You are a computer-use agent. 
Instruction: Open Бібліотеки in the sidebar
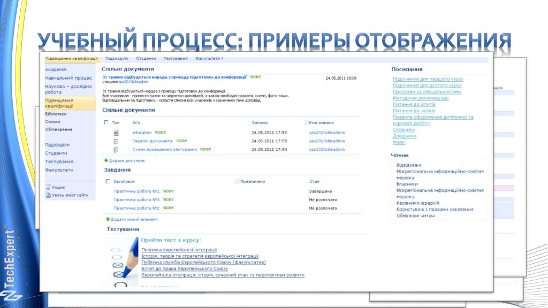coord(56,114)
